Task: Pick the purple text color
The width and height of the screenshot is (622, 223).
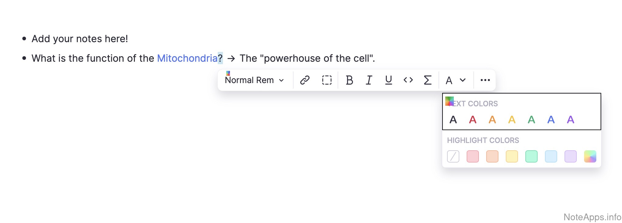Action: tap(570, 119)
